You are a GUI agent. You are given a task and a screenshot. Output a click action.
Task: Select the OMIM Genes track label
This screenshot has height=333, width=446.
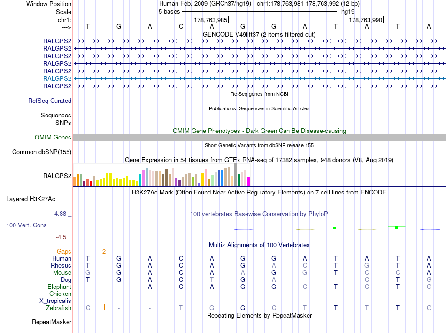pyautogui.click(x=53, y=138)
